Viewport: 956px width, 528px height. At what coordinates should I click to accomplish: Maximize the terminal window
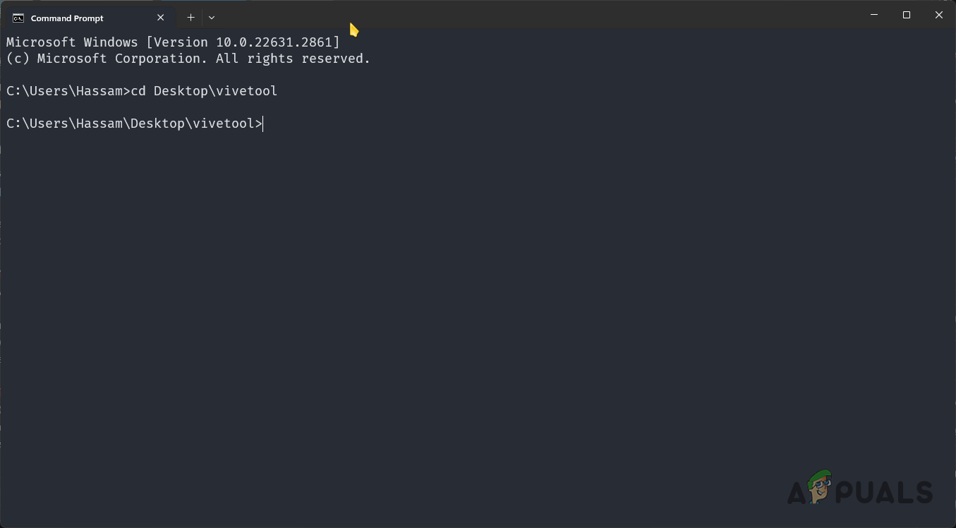point(907,15)
